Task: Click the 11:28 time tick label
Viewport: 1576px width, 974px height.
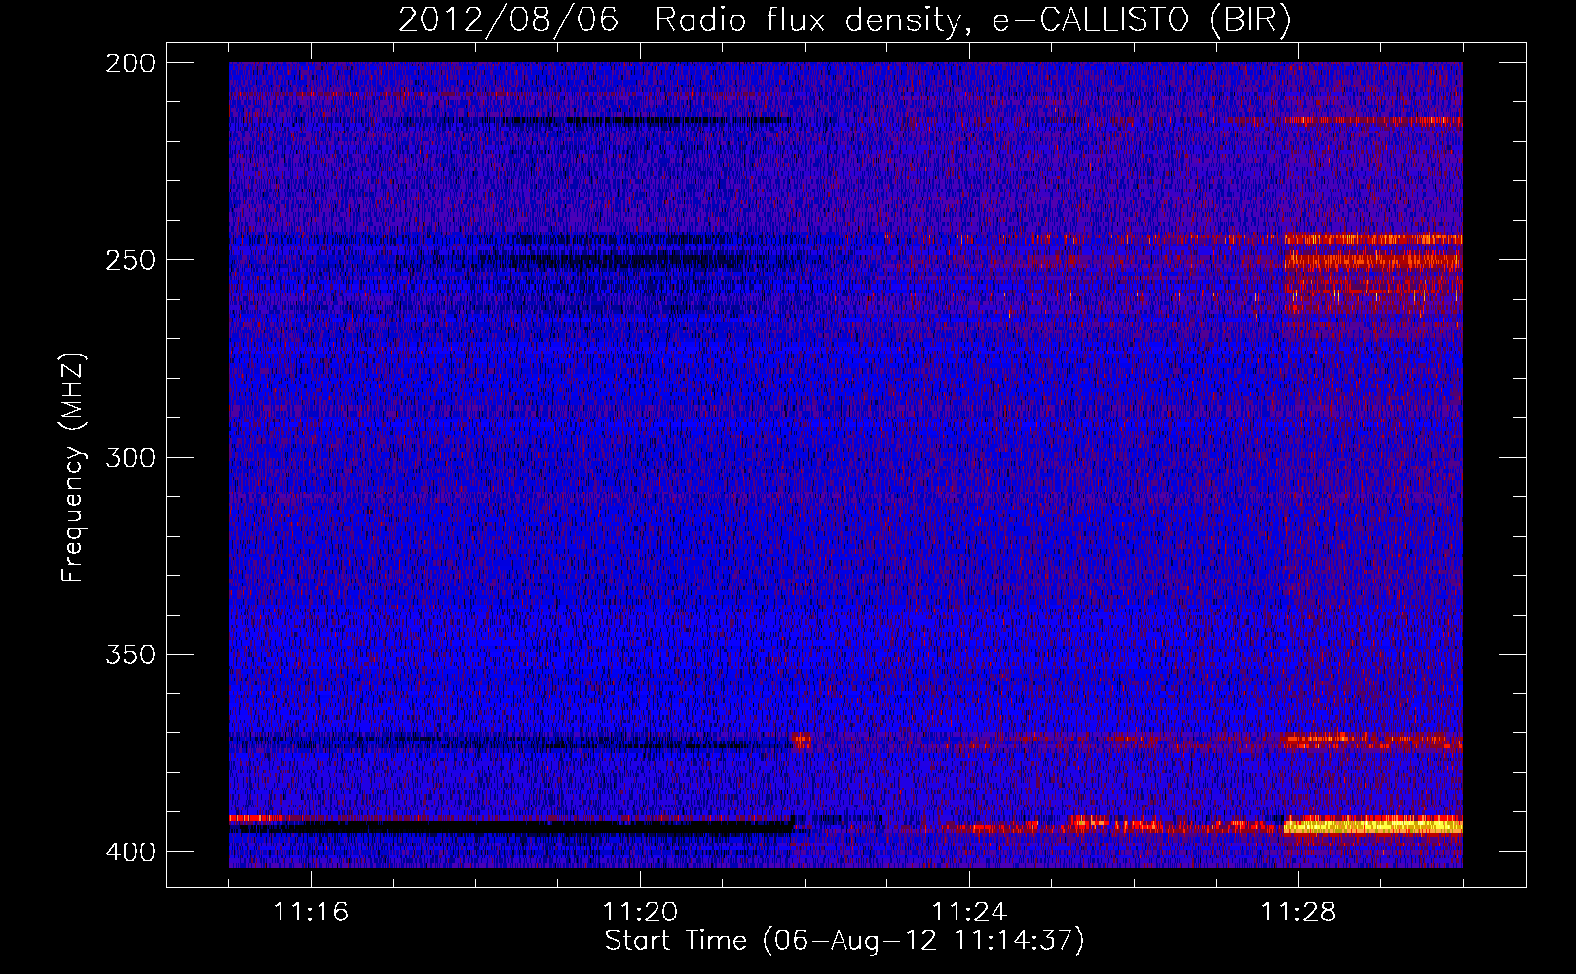Action: point(1298,912)
